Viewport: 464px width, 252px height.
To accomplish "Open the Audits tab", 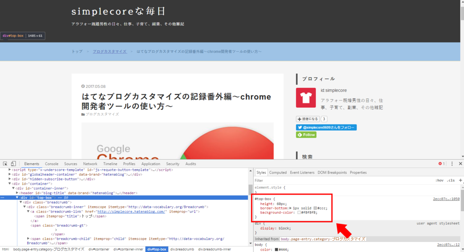I will click(x=191, y=164).
